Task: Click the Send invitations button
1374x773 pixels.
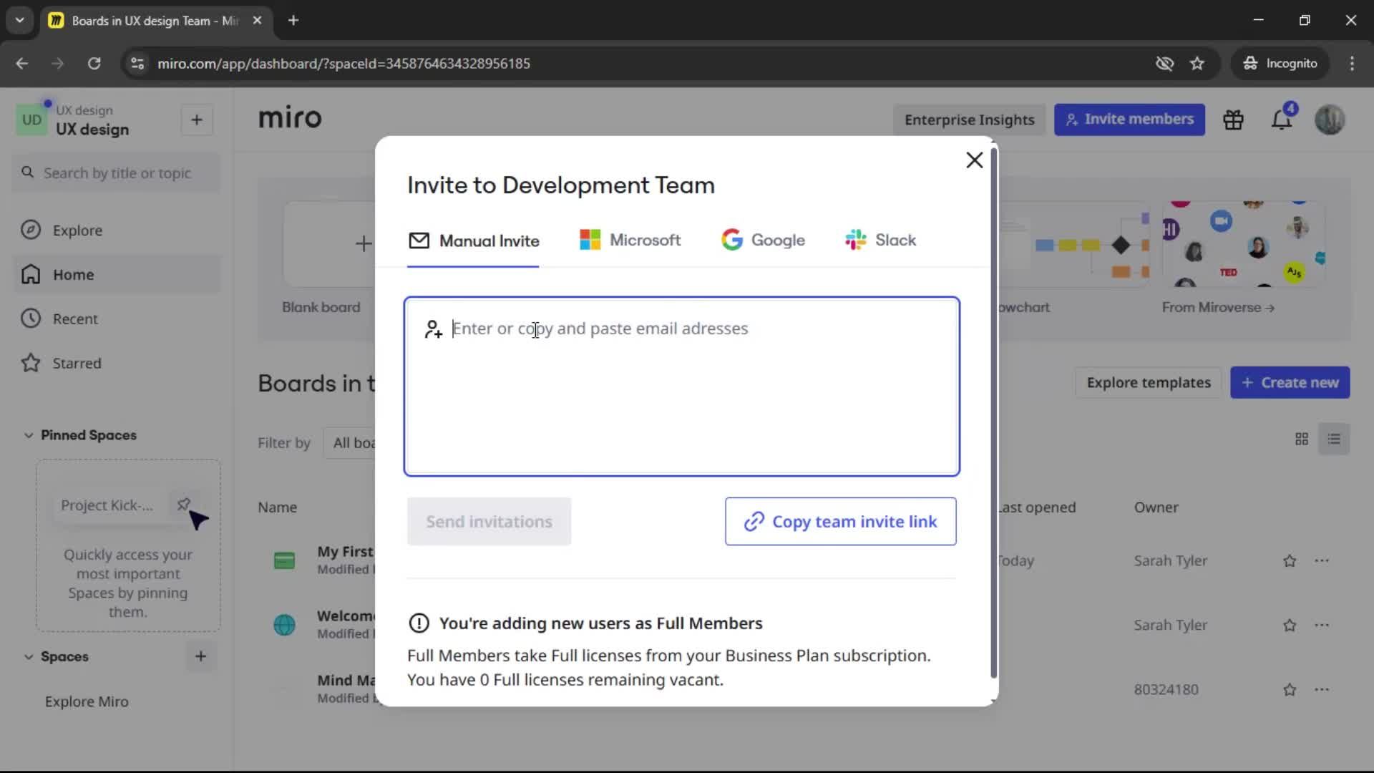Action: pos(489,522)
